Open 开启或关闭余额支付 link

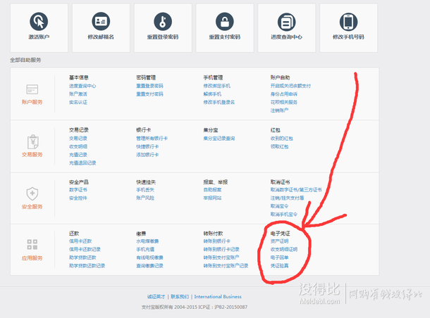click(290, 86)
